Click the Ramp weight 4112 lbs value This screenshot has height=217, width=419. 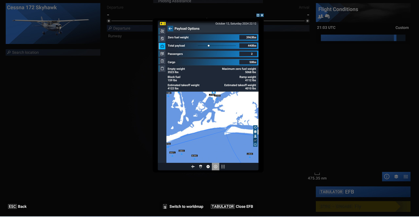tap(250, 80)
